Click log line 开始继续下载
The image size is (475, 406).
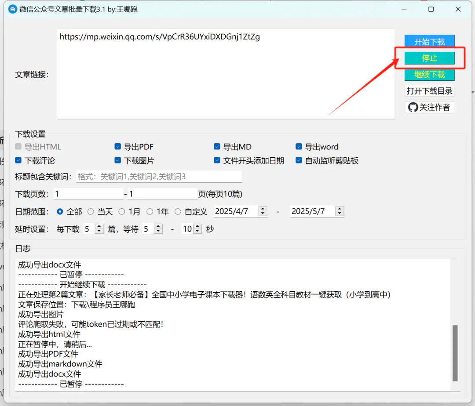click(x=82, y=285)
